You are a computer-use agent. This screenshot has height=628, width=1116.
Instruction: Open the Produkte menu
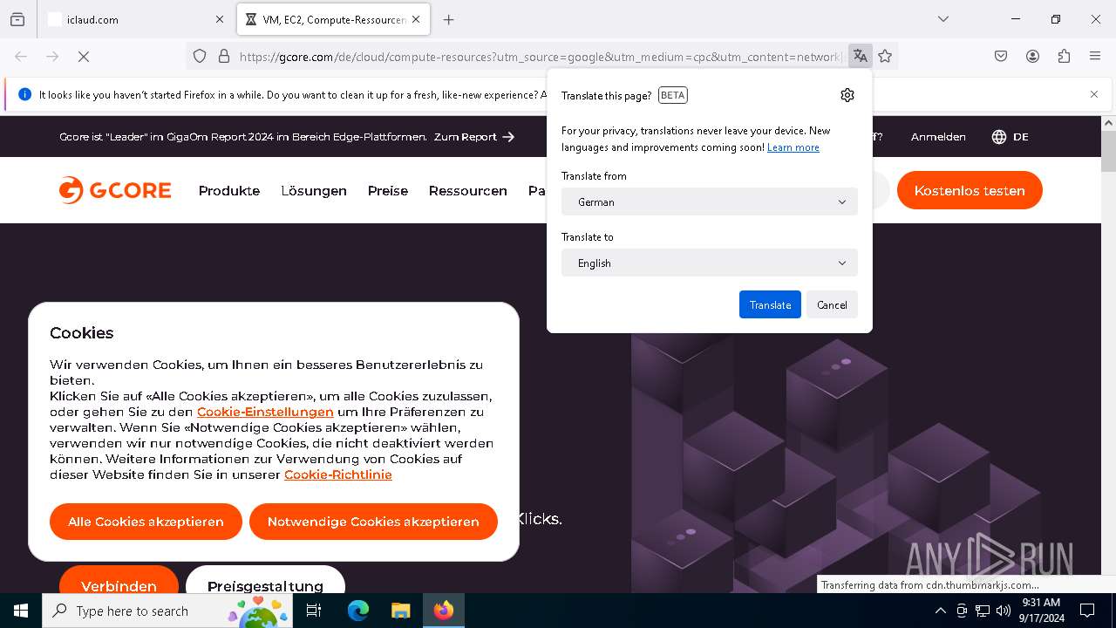tap(229, 190)
